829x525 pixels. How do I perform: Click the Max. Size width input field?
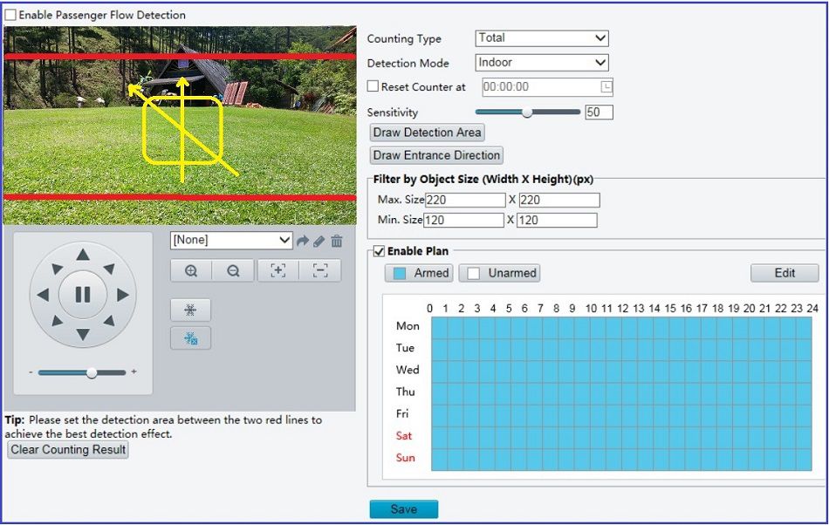(465, 201)
